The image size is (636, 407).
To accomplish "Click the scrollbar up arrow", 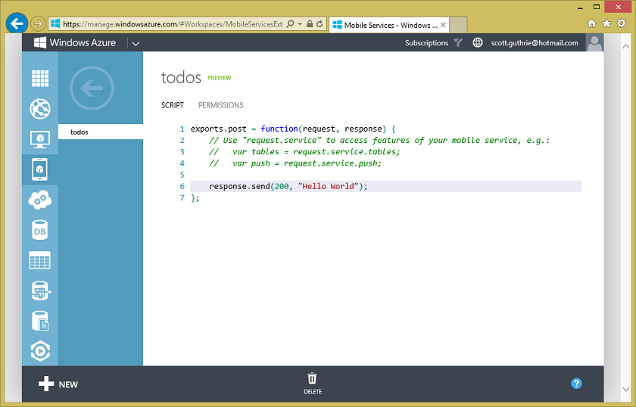I will (625, 46).
